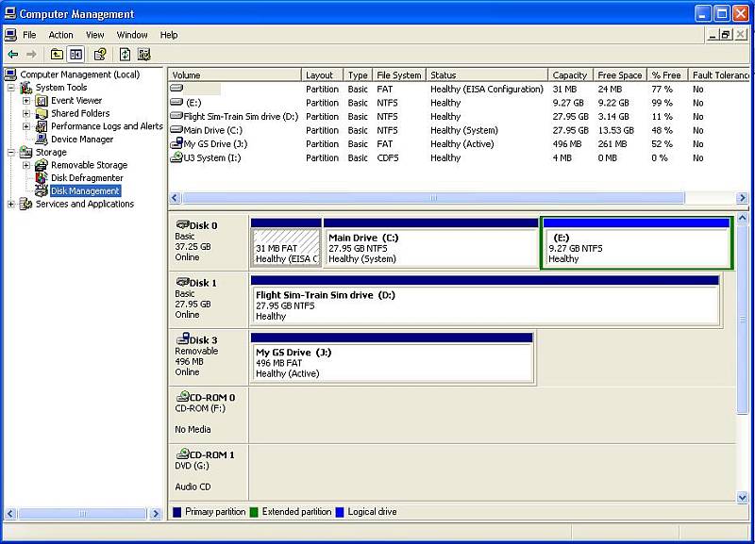Image resolution: width=755 pixels, height=544 pixels.
Task: Expand the Services and Applications node
Action: click(x=12, y=205)
